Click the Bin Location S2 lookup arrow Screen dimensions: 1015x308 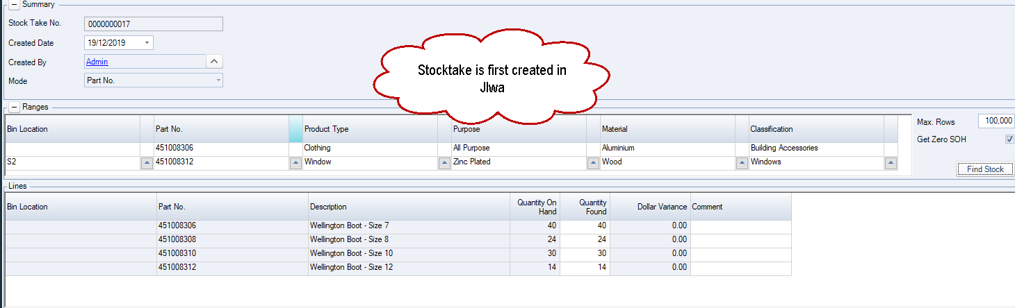(147, 163)
